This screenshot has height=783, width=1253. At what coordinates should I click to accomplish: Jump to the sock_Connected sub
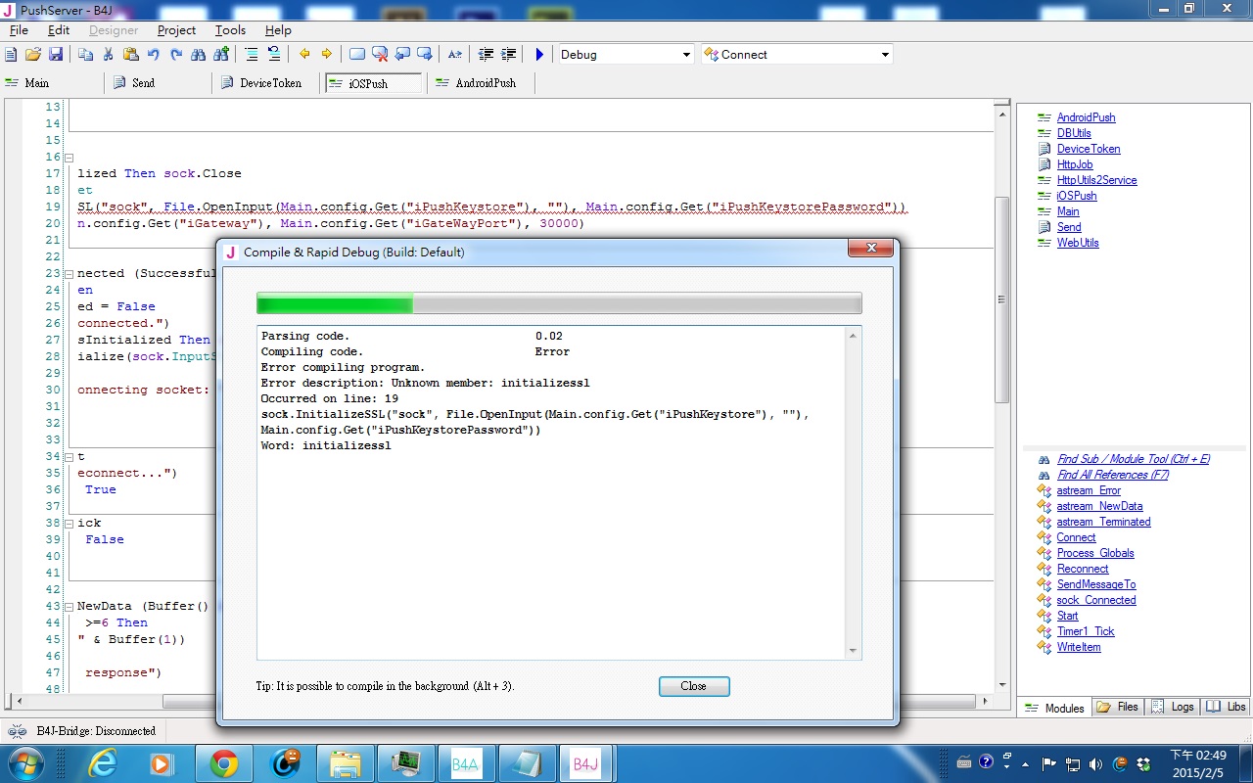point(1096,600)
